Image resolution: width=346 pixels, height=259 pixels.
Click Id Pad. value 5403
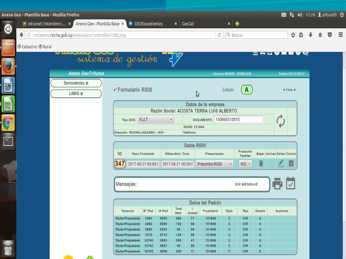(x=163, y=229)
